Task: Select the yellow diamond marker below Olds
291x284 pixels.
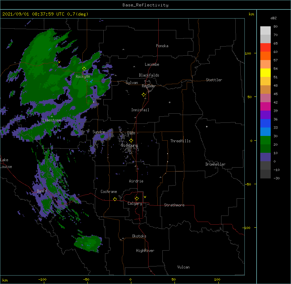Action: click(131, 141)
